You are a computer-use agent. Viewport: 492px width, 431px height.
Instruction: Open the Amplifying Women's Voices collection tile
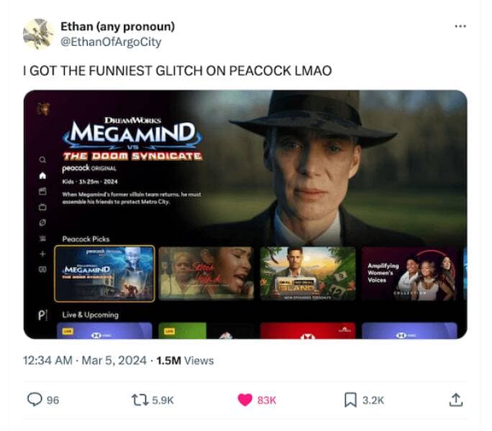click(409, 274)
